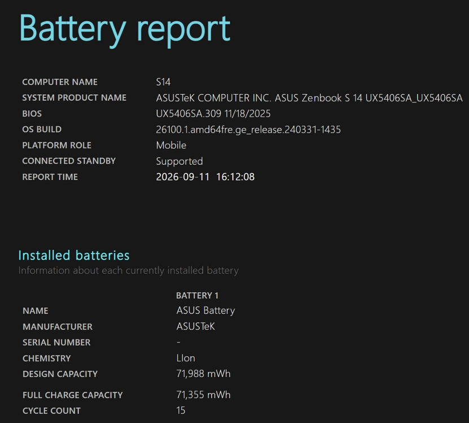Image resolution: width=469 pixels, height=423 pixels.
Task: Click the OS BUILD label
Action: [x=42, y=129]
